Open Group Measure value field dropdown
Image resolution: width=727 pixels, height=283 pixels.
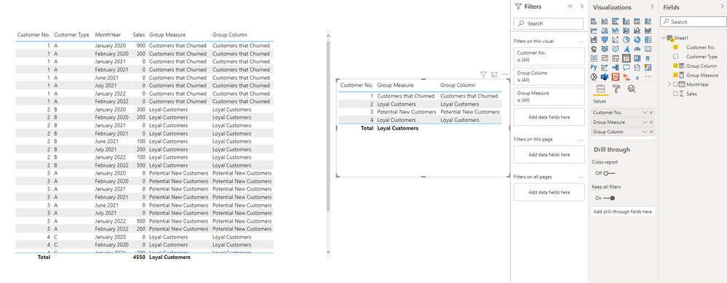click(645, 122)
